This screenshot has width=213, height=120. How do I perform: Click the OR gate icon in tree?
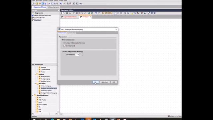click(x=37, y=107)
